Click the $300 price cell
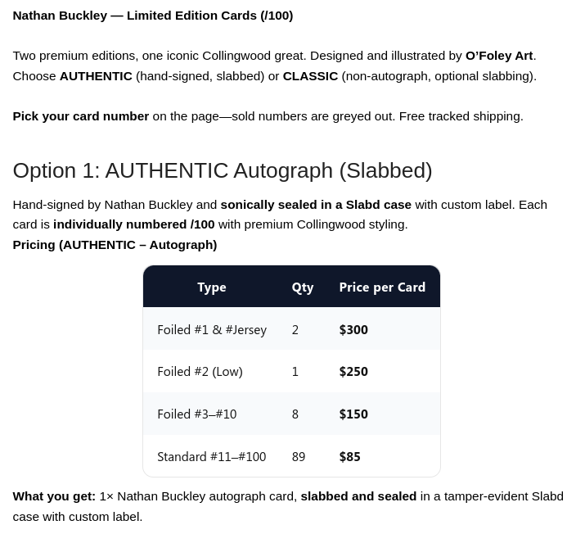Image resolution: width=576 pixels, height=534 pixels. pos(353,329)
